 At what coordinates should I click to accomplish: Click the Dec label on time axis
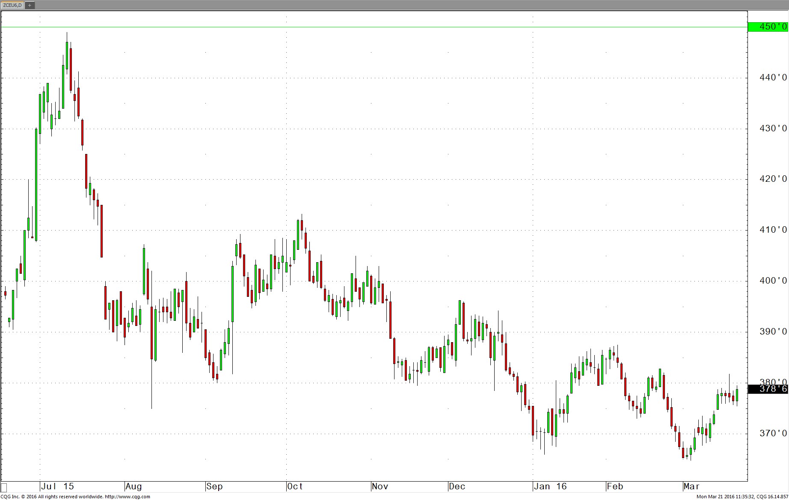457,486
